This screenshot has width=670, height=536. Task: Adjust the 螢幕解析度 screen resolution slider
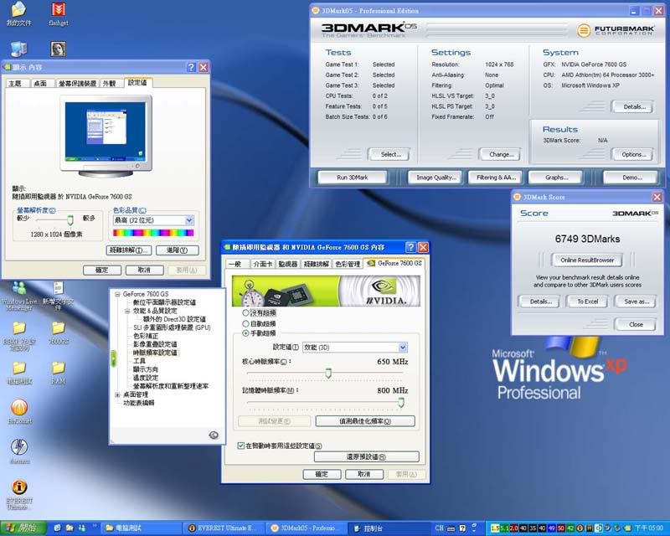(70, 220)
